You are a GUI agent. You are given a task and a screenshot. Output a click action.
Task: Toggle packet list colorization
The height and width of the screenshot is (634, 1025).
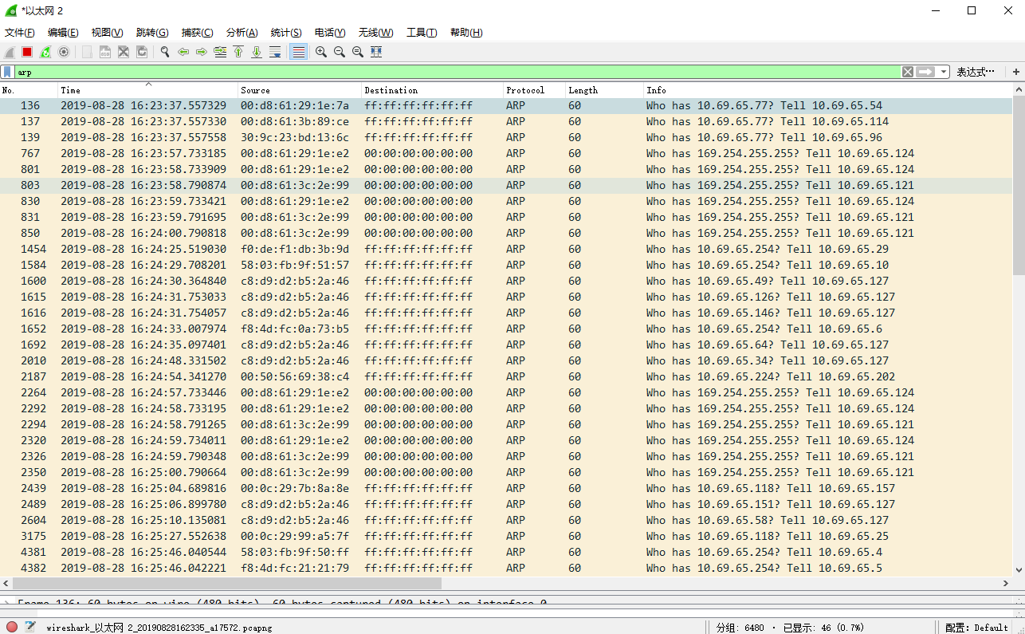[x=298, y=52]
